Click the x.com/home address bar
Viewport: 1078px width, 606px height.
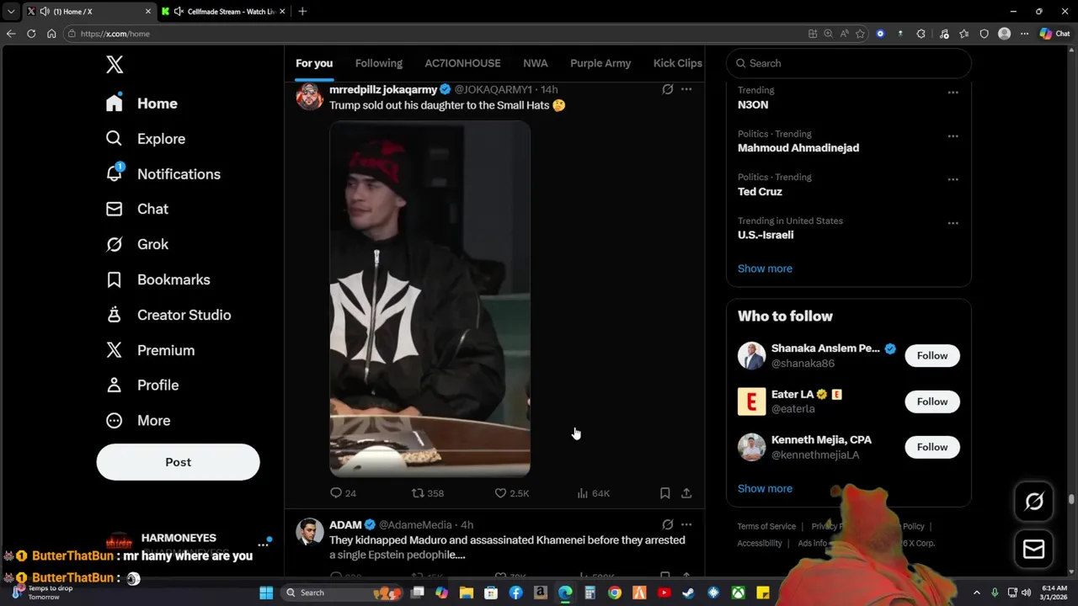click(x=435, y=34)
